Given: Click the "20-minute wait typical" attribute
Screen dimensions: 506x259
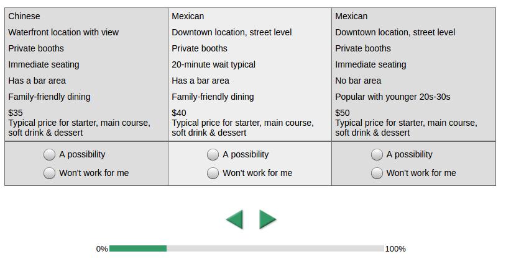Looking at the screenshot, I should point(213,64).
